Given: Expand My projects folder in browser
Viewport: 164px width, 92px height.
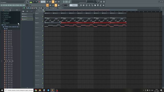Looking at the screenshot, I should pyautogui.click(x=5, y=23).
